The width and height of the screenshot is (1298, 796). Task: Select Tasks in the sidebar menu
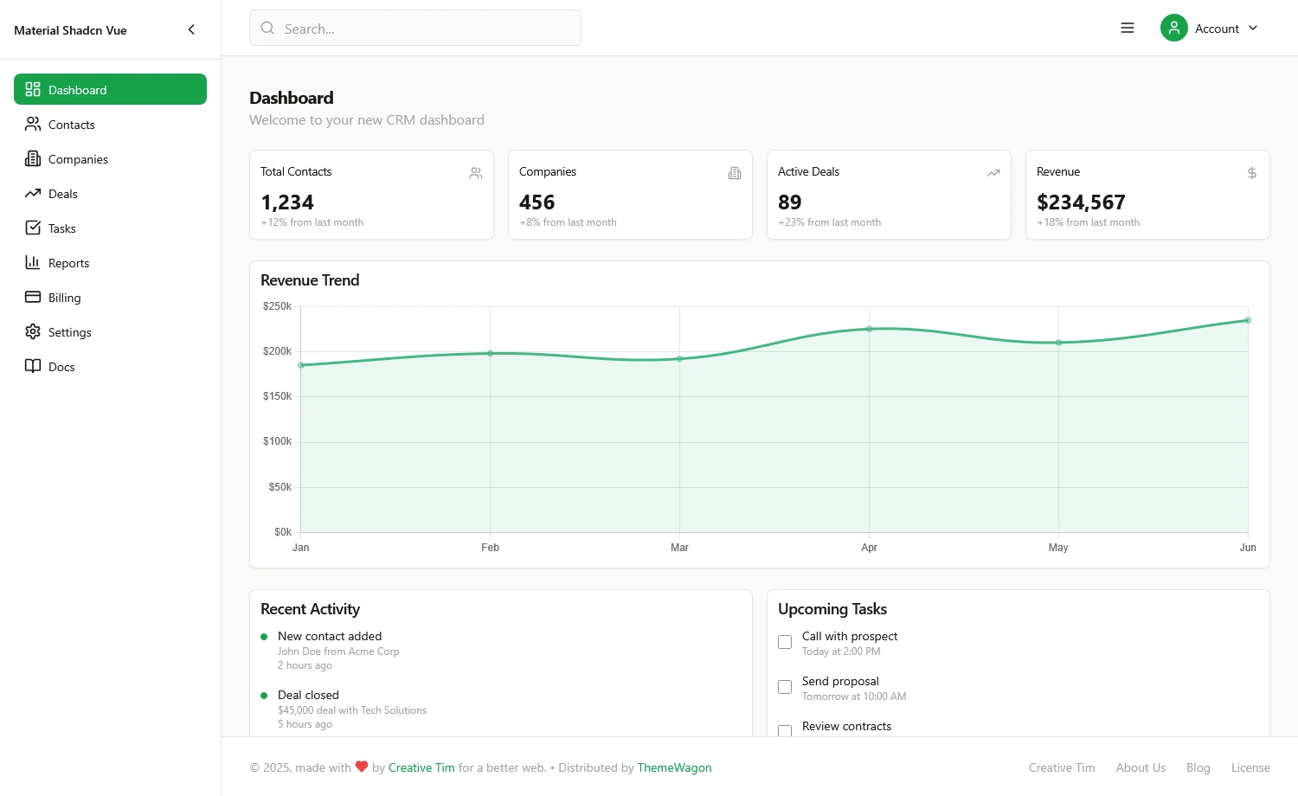coord(61,228)
